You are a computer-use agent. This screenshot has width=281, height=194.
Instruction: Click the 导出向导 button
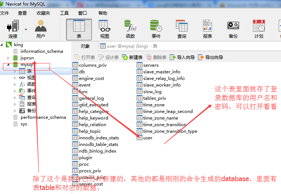click(x=210, y=57)
